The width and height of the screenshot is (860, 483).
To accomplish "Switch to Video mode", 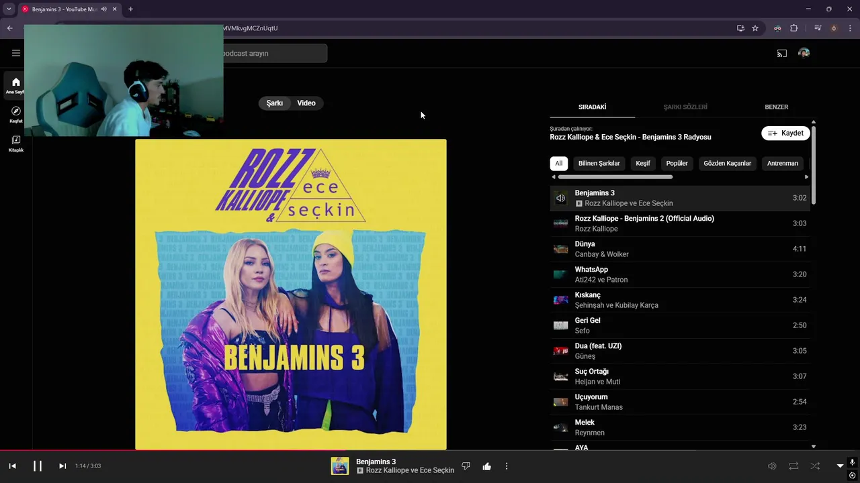I will 306,103.
